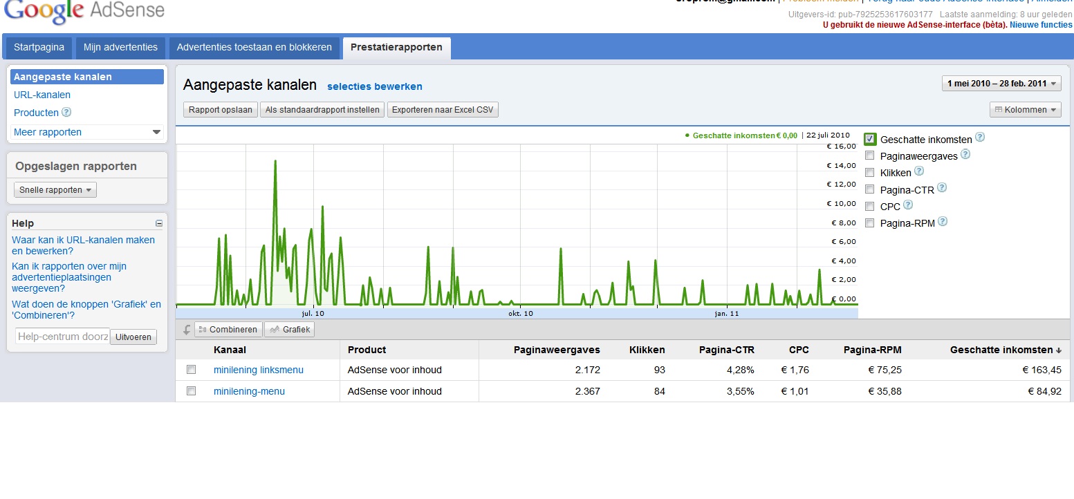Enable Pagina-CTR chart checkbox

point(870,189)
